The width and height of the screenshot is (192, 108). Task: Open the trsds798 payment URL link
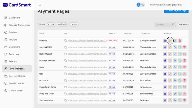(x=87, y=41)
